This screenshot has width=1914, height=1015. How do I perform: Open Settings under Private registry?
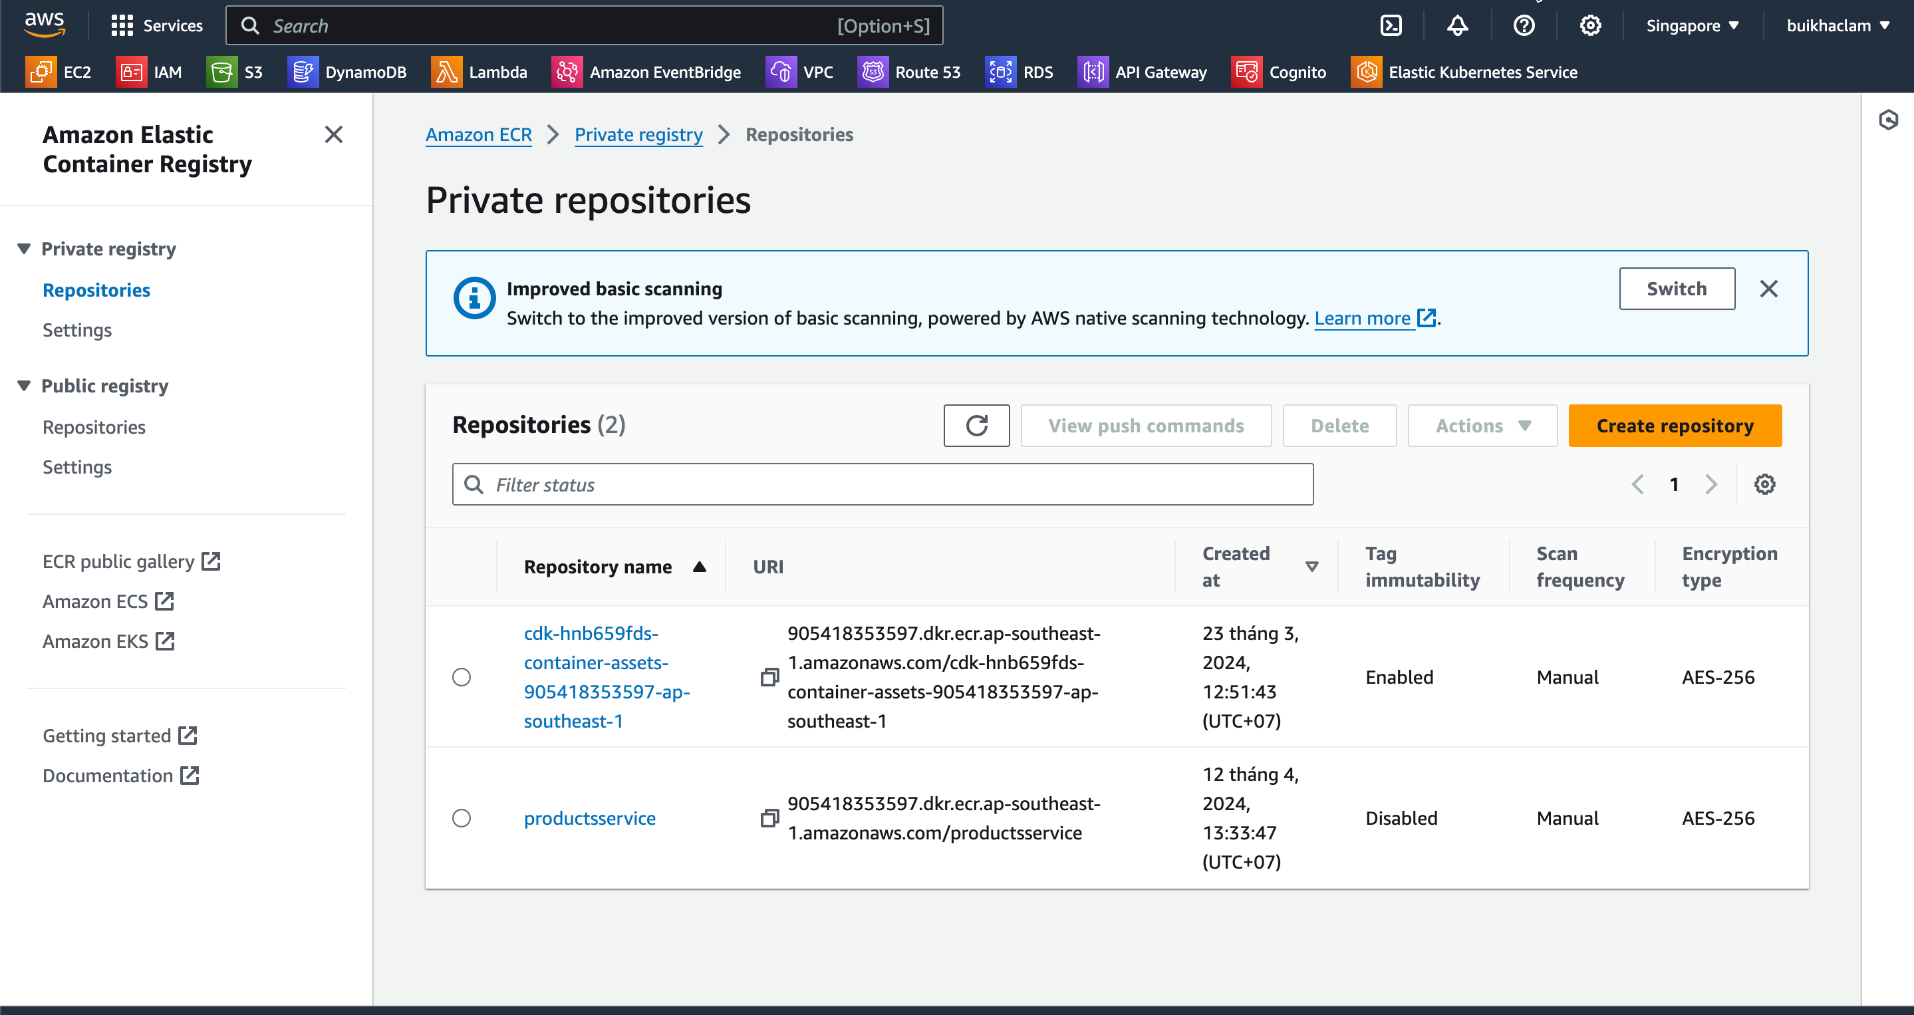pos(77,330)
